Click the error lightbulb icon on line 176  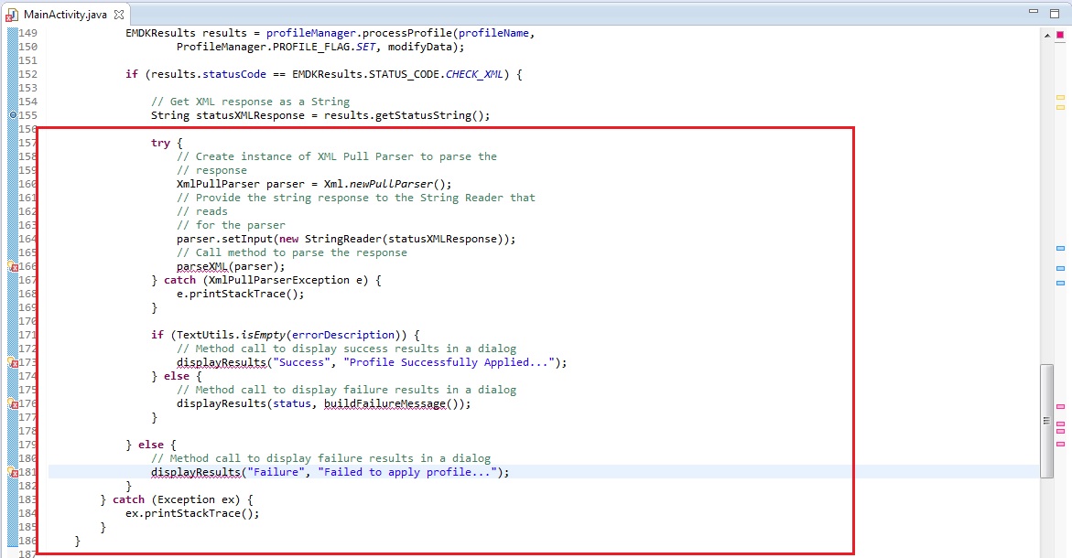click(13, 404)
